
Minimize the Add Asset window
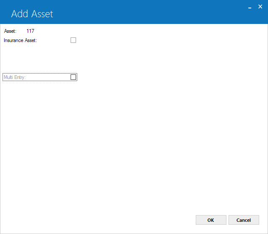coord(250,8)
